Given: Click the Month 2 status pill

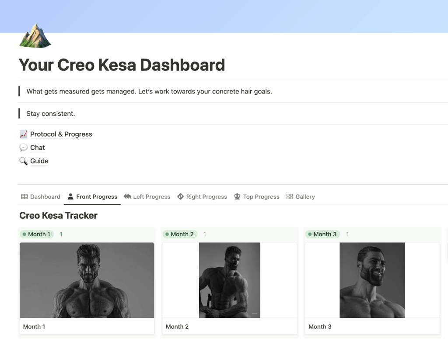Looking at the screenshot, I should pyautogui.click(x=180, y=234).
